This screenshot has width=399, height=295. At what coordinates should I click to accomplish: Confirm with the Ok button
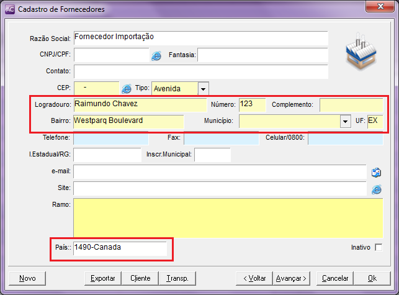372,278
